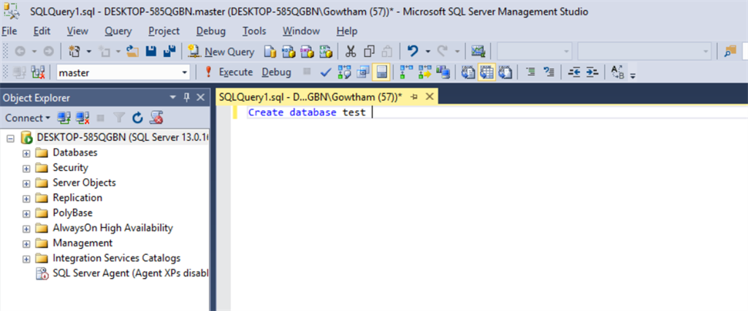Open the Edit menu
Viewport: 748px width, 311px height.
(42, 31)
